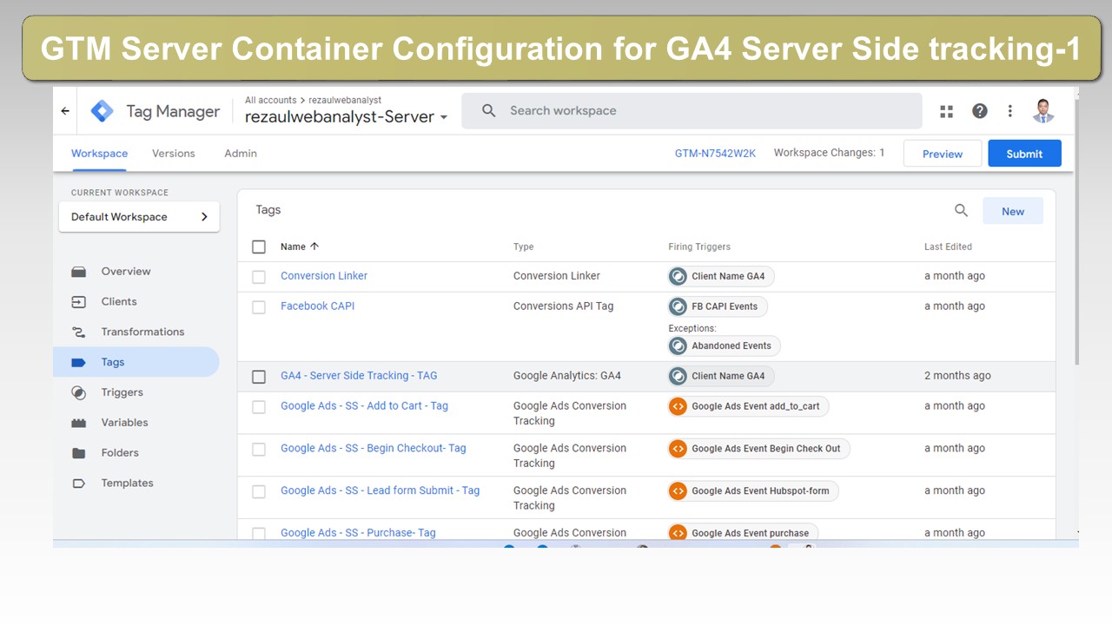Open the Google apps grid
The image size is (1112, 625).
coord(947,111)
